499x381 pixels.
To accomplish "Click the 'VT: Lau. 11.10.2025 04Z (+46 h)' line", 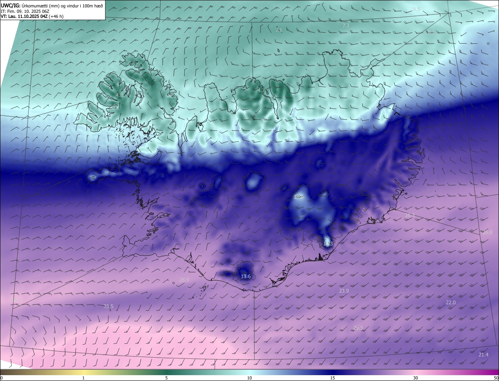I will point(32,17).
